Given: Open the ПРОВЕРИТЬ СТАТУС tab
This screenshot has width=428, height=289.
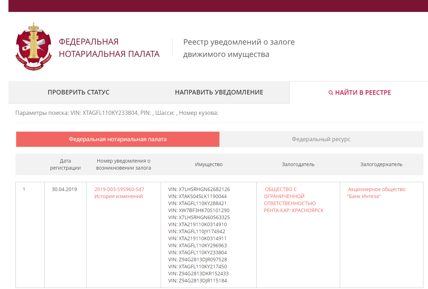Looking at the screenshot, I should (78, 92).
